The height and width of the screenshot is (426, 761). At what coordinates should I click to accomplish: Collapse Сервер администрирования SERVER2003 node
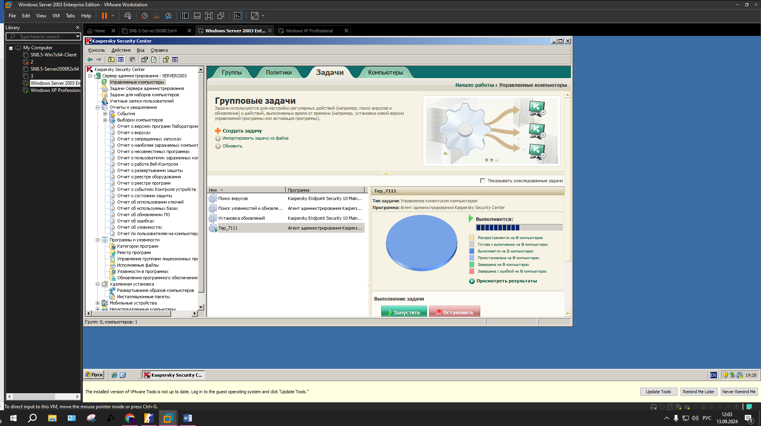click(x=90, y=76)
